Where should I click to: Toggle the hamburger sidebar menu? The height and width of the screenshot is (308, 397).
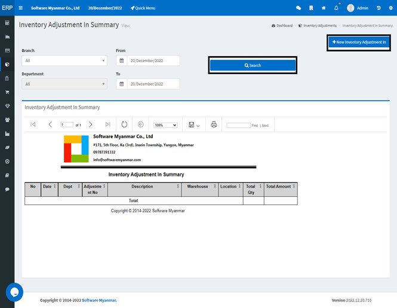[21, 8]
